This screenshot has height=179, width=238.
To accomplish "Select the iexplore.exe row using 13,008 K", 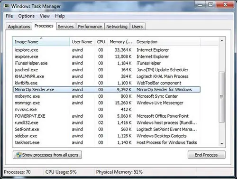I will point(107,57).
